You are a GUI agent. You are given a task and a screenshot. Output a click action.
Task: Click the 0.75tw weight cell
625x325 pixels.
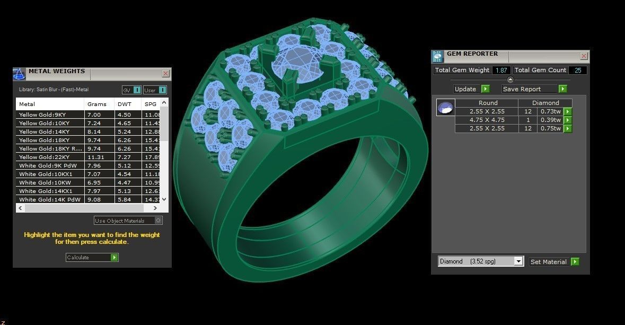click(550, 128)
